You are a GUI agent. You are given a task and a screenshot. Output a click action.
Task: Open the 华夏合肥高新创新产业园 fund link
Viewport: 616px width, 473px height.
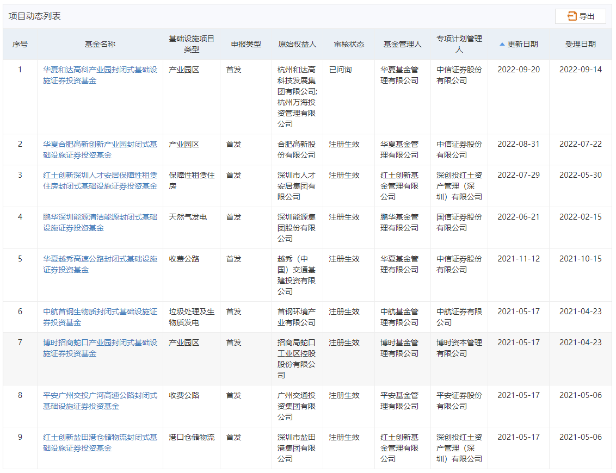click(100, 150)
